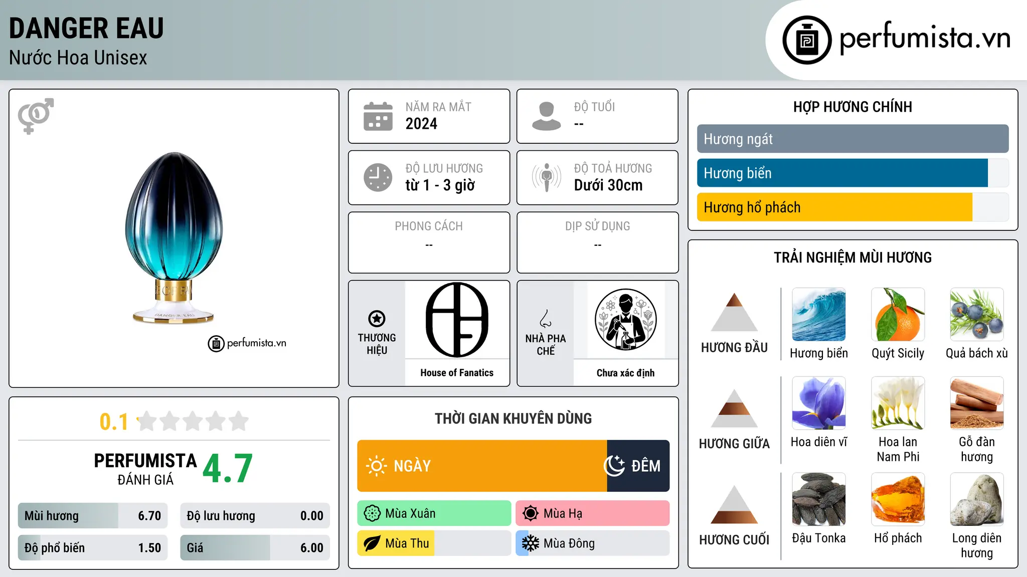This screenshot has width=1027, height=577.
Task: Click the sun icon next to Ngày
Action: point(376,466)
